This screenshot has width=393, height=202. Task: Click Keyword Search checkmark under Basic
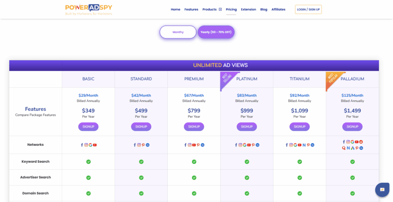(89, 162)
